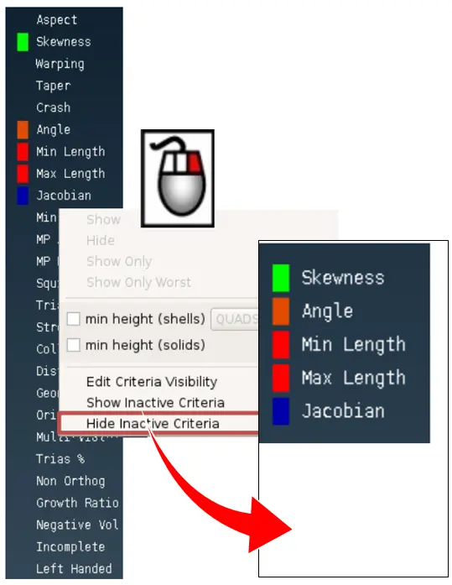
Task: Click the Growth Ratio criterion
Action: click(x=77, y=503)
